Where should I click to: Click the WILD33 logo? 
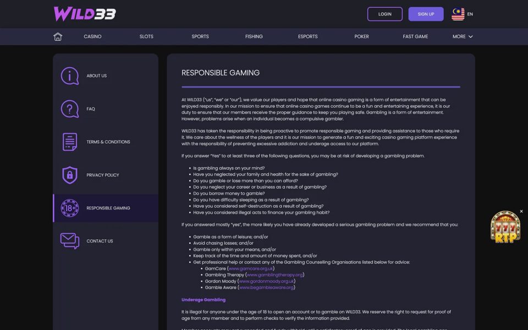tap(85, 14)
